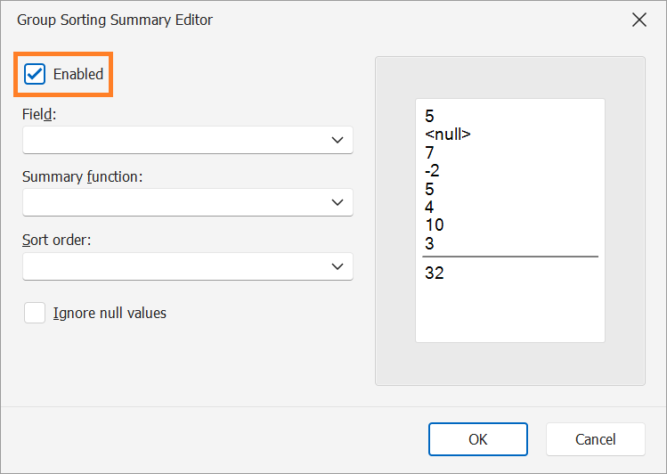Click inside the Field combo box

(188, 140)
